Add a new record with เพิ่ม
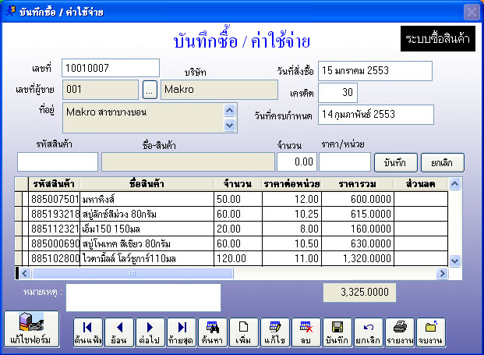Viewport: 484px width, 355px height. point(244,332)
